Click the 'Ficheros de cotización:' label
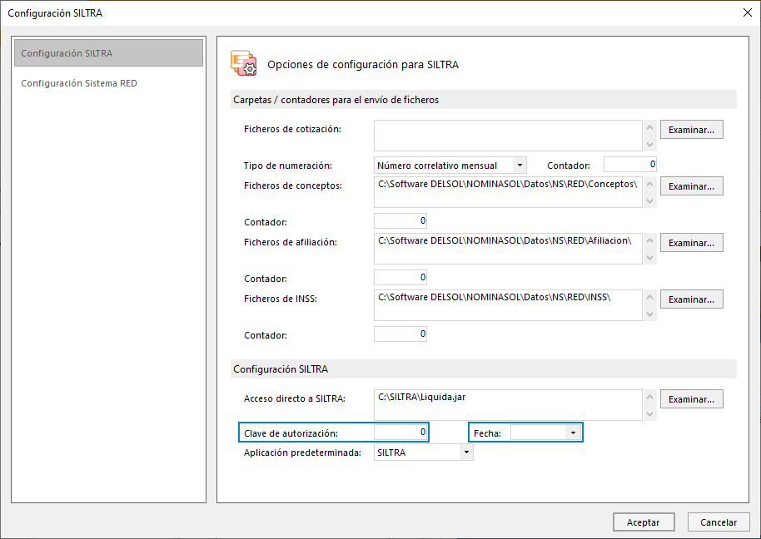 292,129
